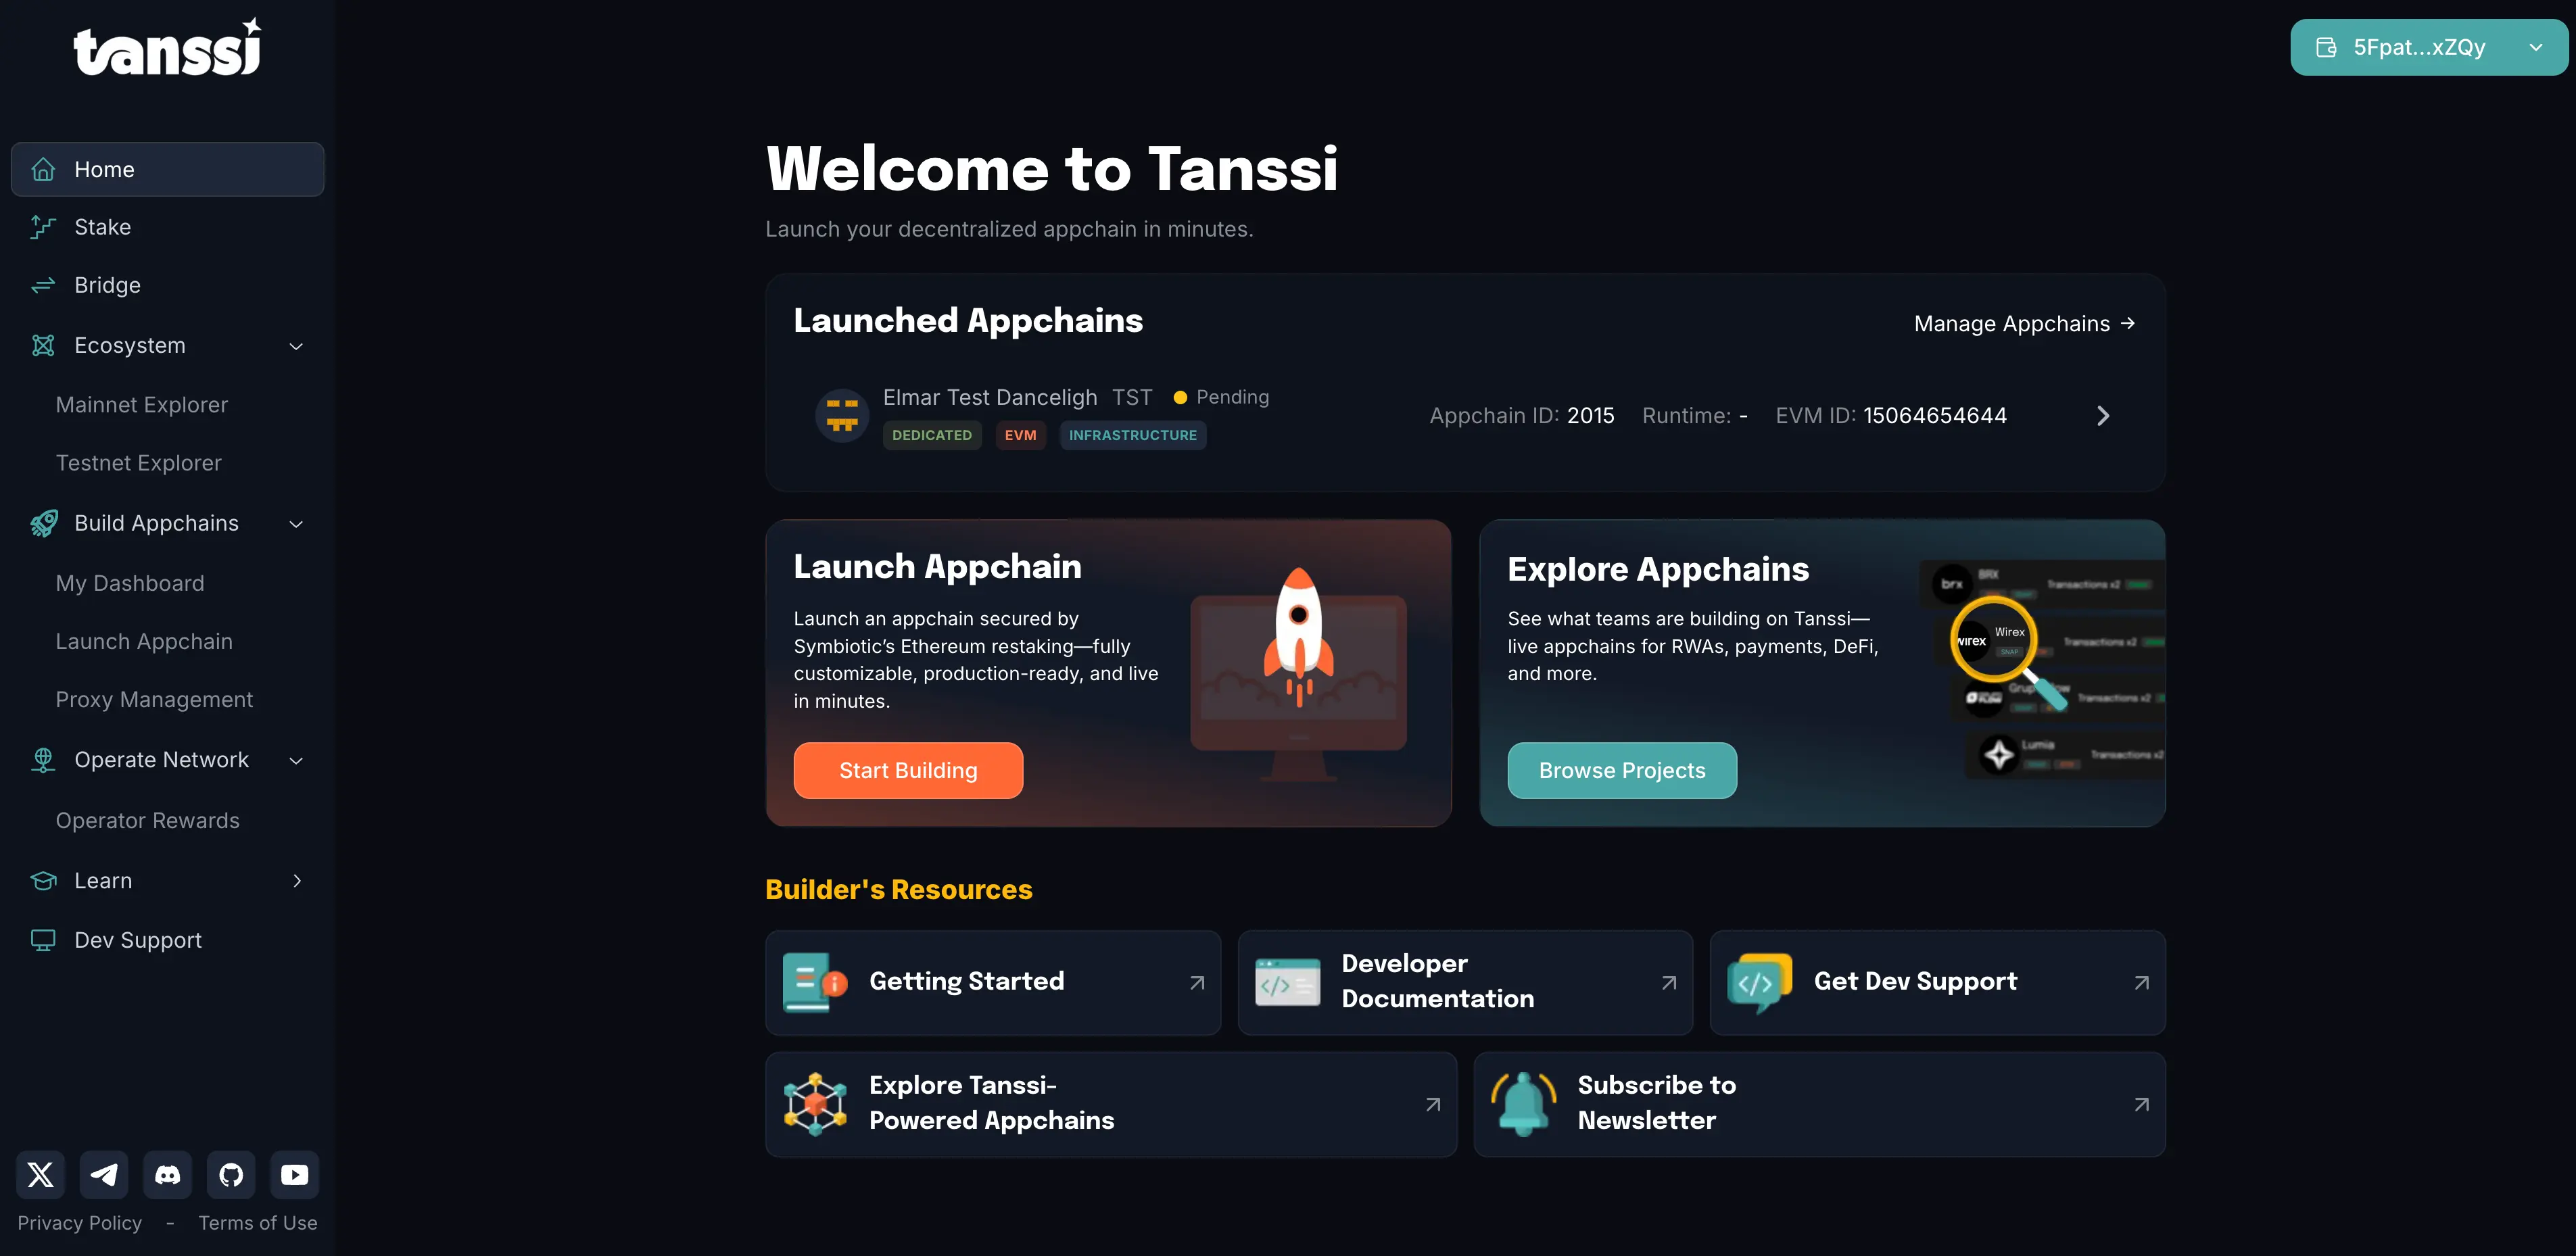Image resolution: width=2576 pixels, height=1256 pixels.
Task: Open the Telegram social link
Action: coord(104,1174)
